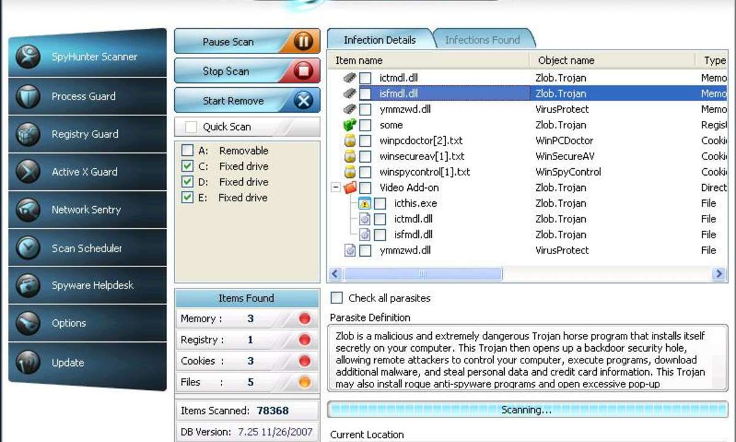Open the Network Sentry icon

pyautogui.click(x=28, y=210)
